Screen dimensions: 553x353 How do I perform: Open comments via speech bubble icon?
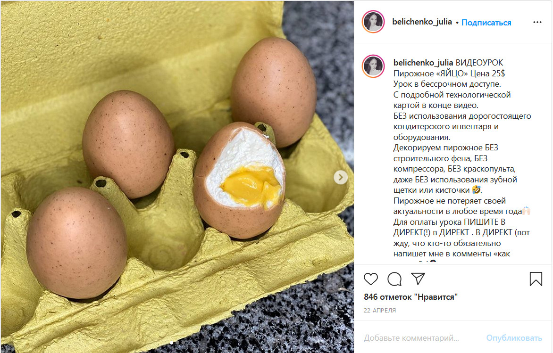394,279
